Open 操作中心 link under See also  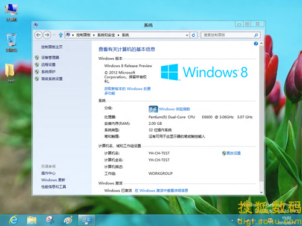tap(48, 173)
